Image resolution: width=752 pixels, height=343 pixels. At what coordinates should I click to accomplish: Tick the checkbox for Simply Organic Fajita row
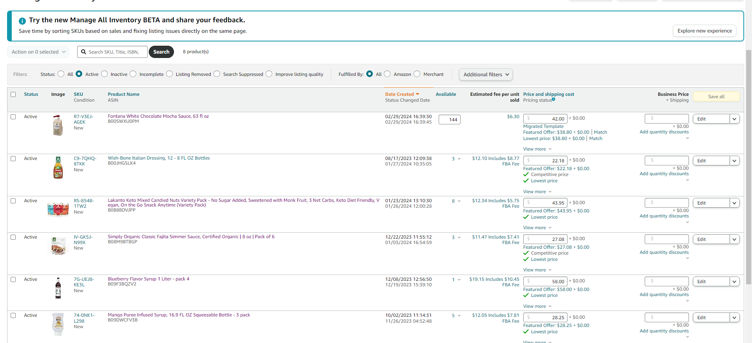pos(13,237)
